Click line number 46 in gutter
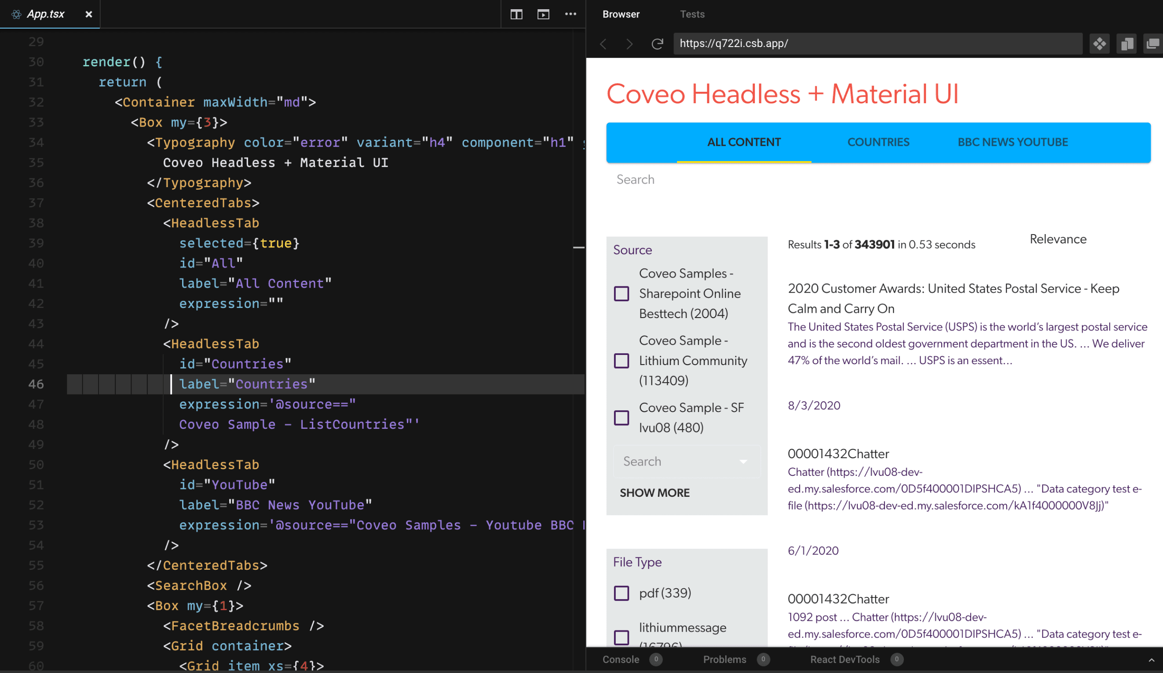 (x=36, y=384)
